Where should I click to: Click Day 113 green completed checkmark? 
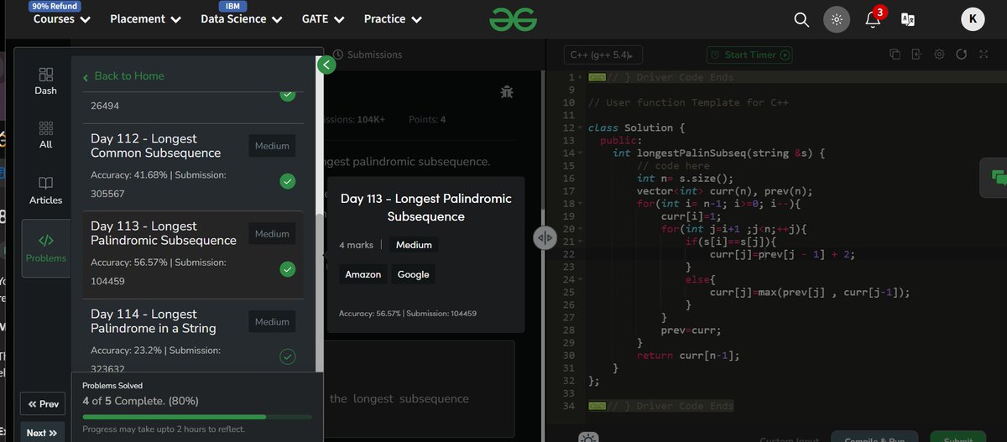point(287,269)
